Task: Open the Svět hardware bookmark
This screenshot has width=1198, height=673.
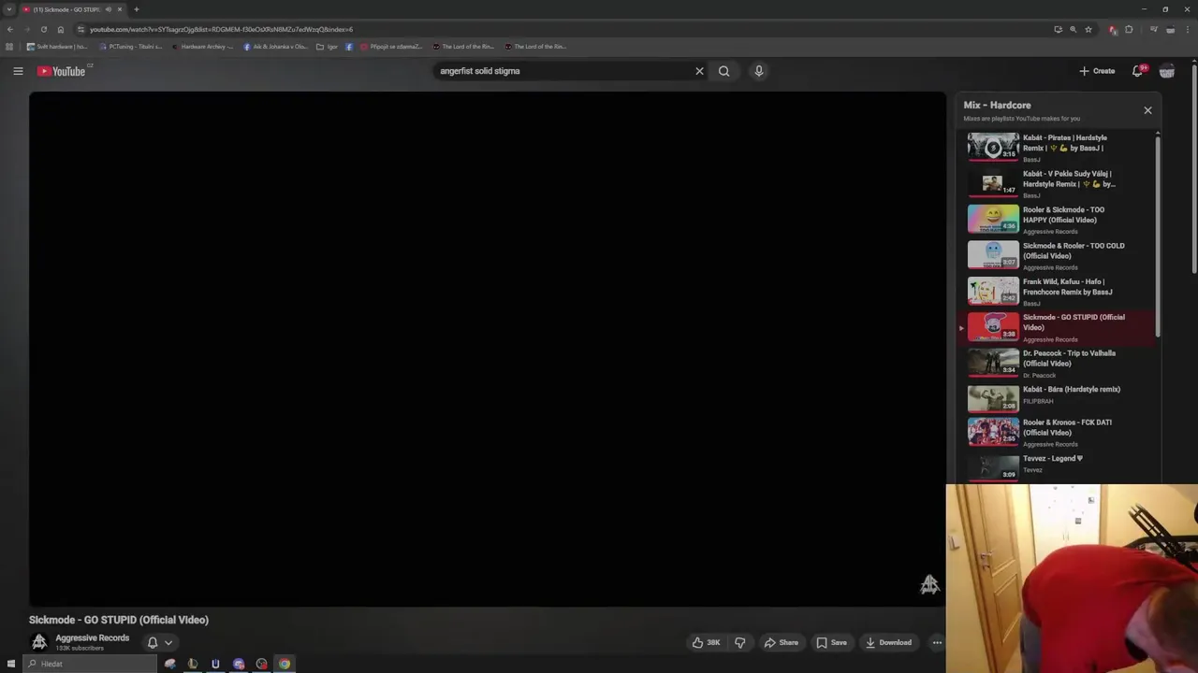Action: click(57, 46)
